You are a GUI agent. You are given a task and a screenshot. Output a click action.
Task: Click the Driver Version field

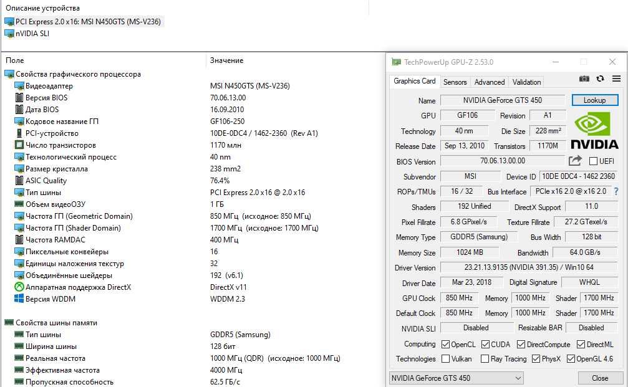pyautogui.click(x=529, y=267)
